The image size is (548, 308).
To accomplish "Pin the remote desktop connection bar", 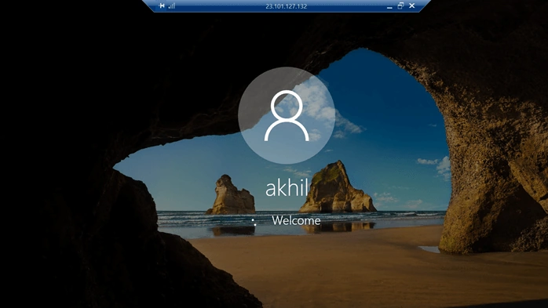I will click(162, 5).
